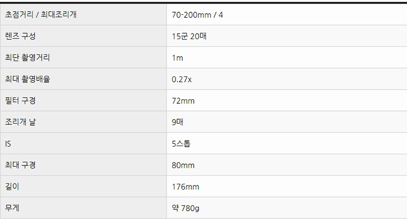This screenshot has width=407, height=222.
Task: Select the 80mm diameter value
Action: pyautogui.click(x=183, y=165)
